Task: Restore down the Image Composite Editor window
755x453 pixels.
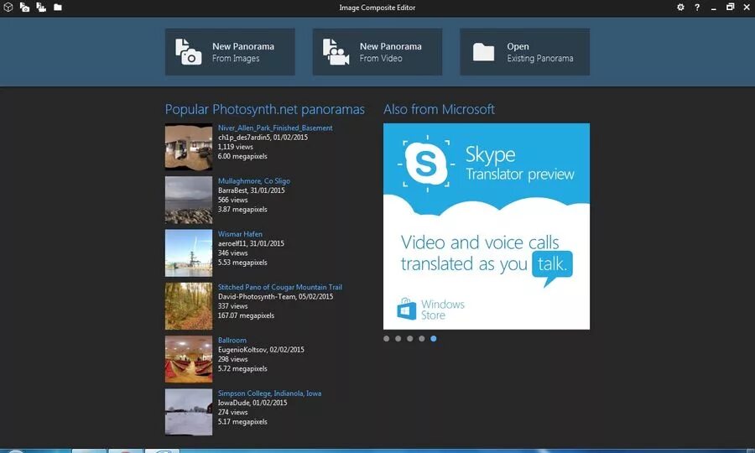Action: [731, 7]
